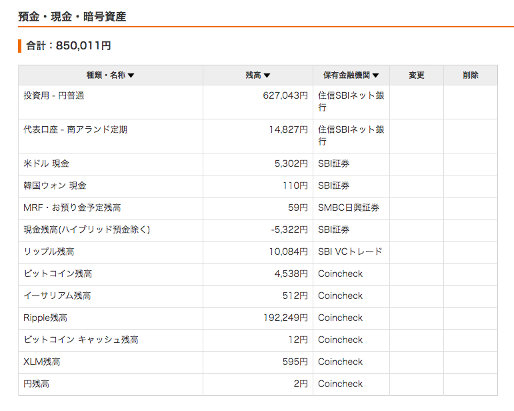Select the Ripple残高 row name
Viewport: 514px width, 411px height.
(45, 318)
